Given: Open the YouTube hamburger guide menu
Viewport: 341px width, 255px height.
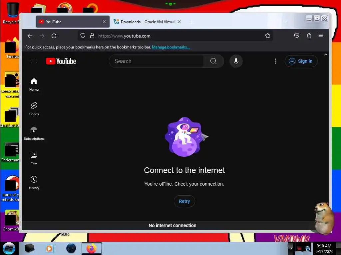Looking at the screenshot, I should (x=34, y=61).
